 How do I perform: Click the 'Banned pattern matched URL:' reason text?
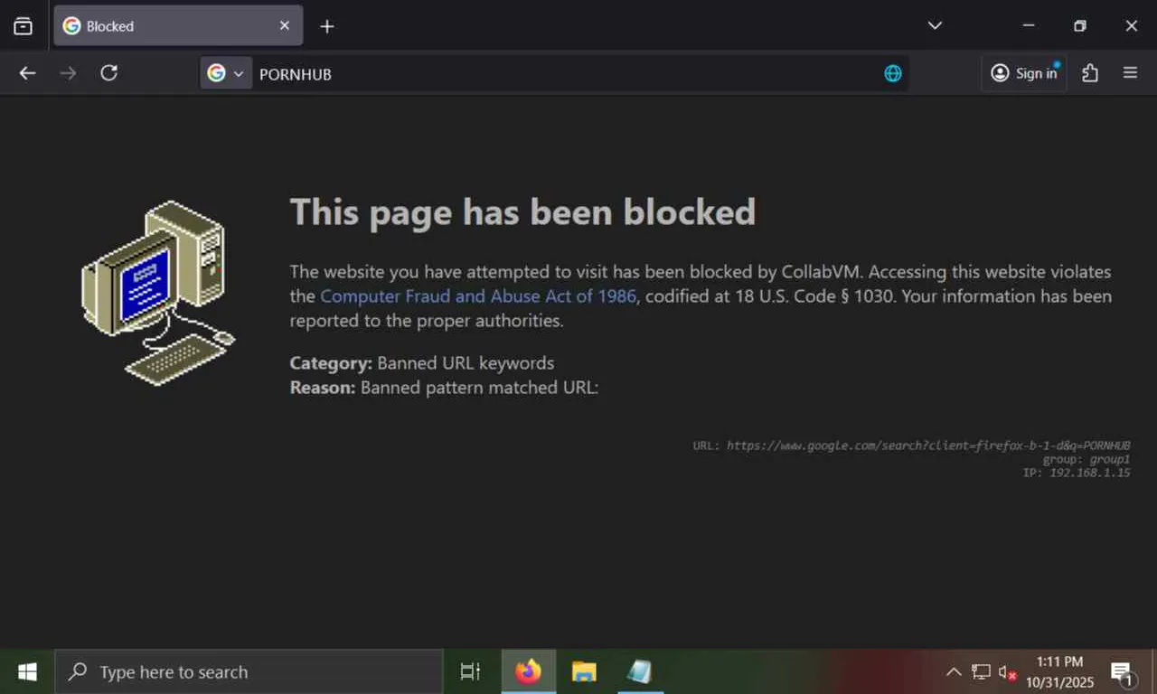pos(479,388)
